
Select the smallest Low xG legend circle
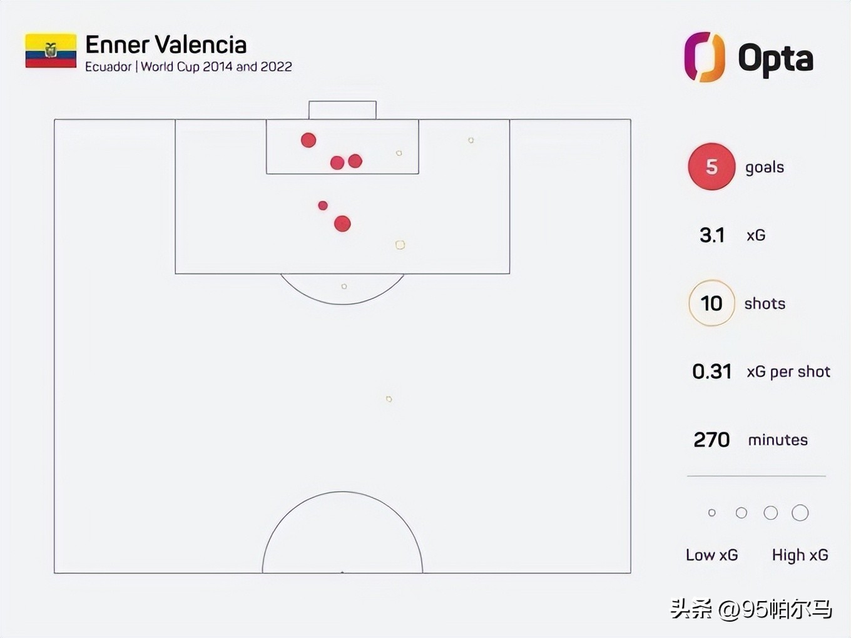[711, 513]
